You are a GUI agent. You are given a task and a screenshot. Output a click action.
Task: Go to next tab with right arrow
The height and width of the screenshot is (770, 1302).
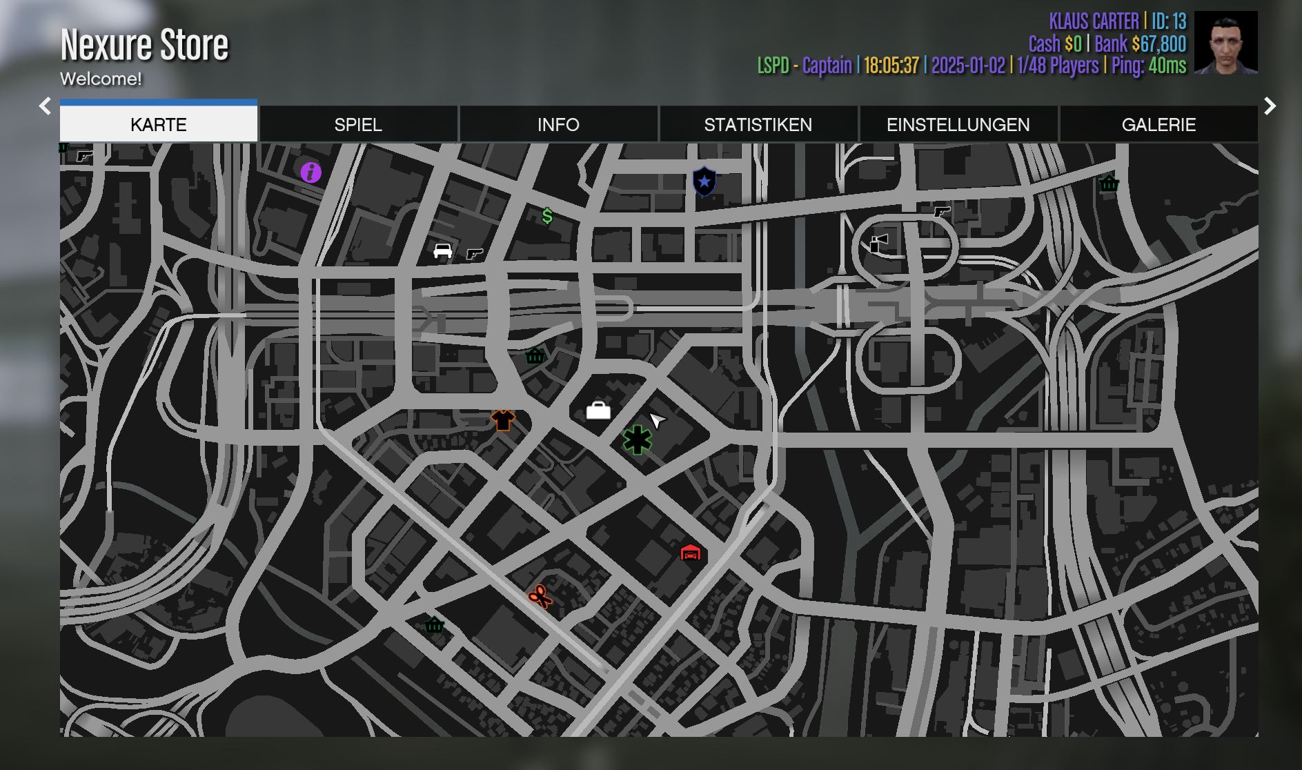point(1270,106)
